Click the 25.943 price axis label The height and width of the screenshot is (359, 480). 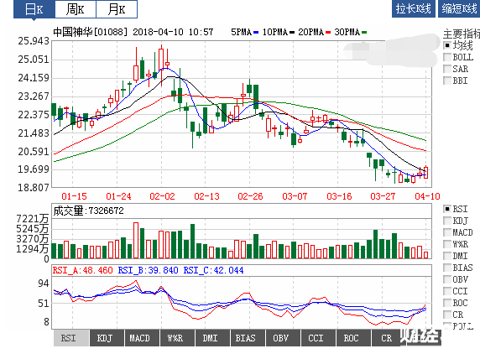tap(34, 41)
